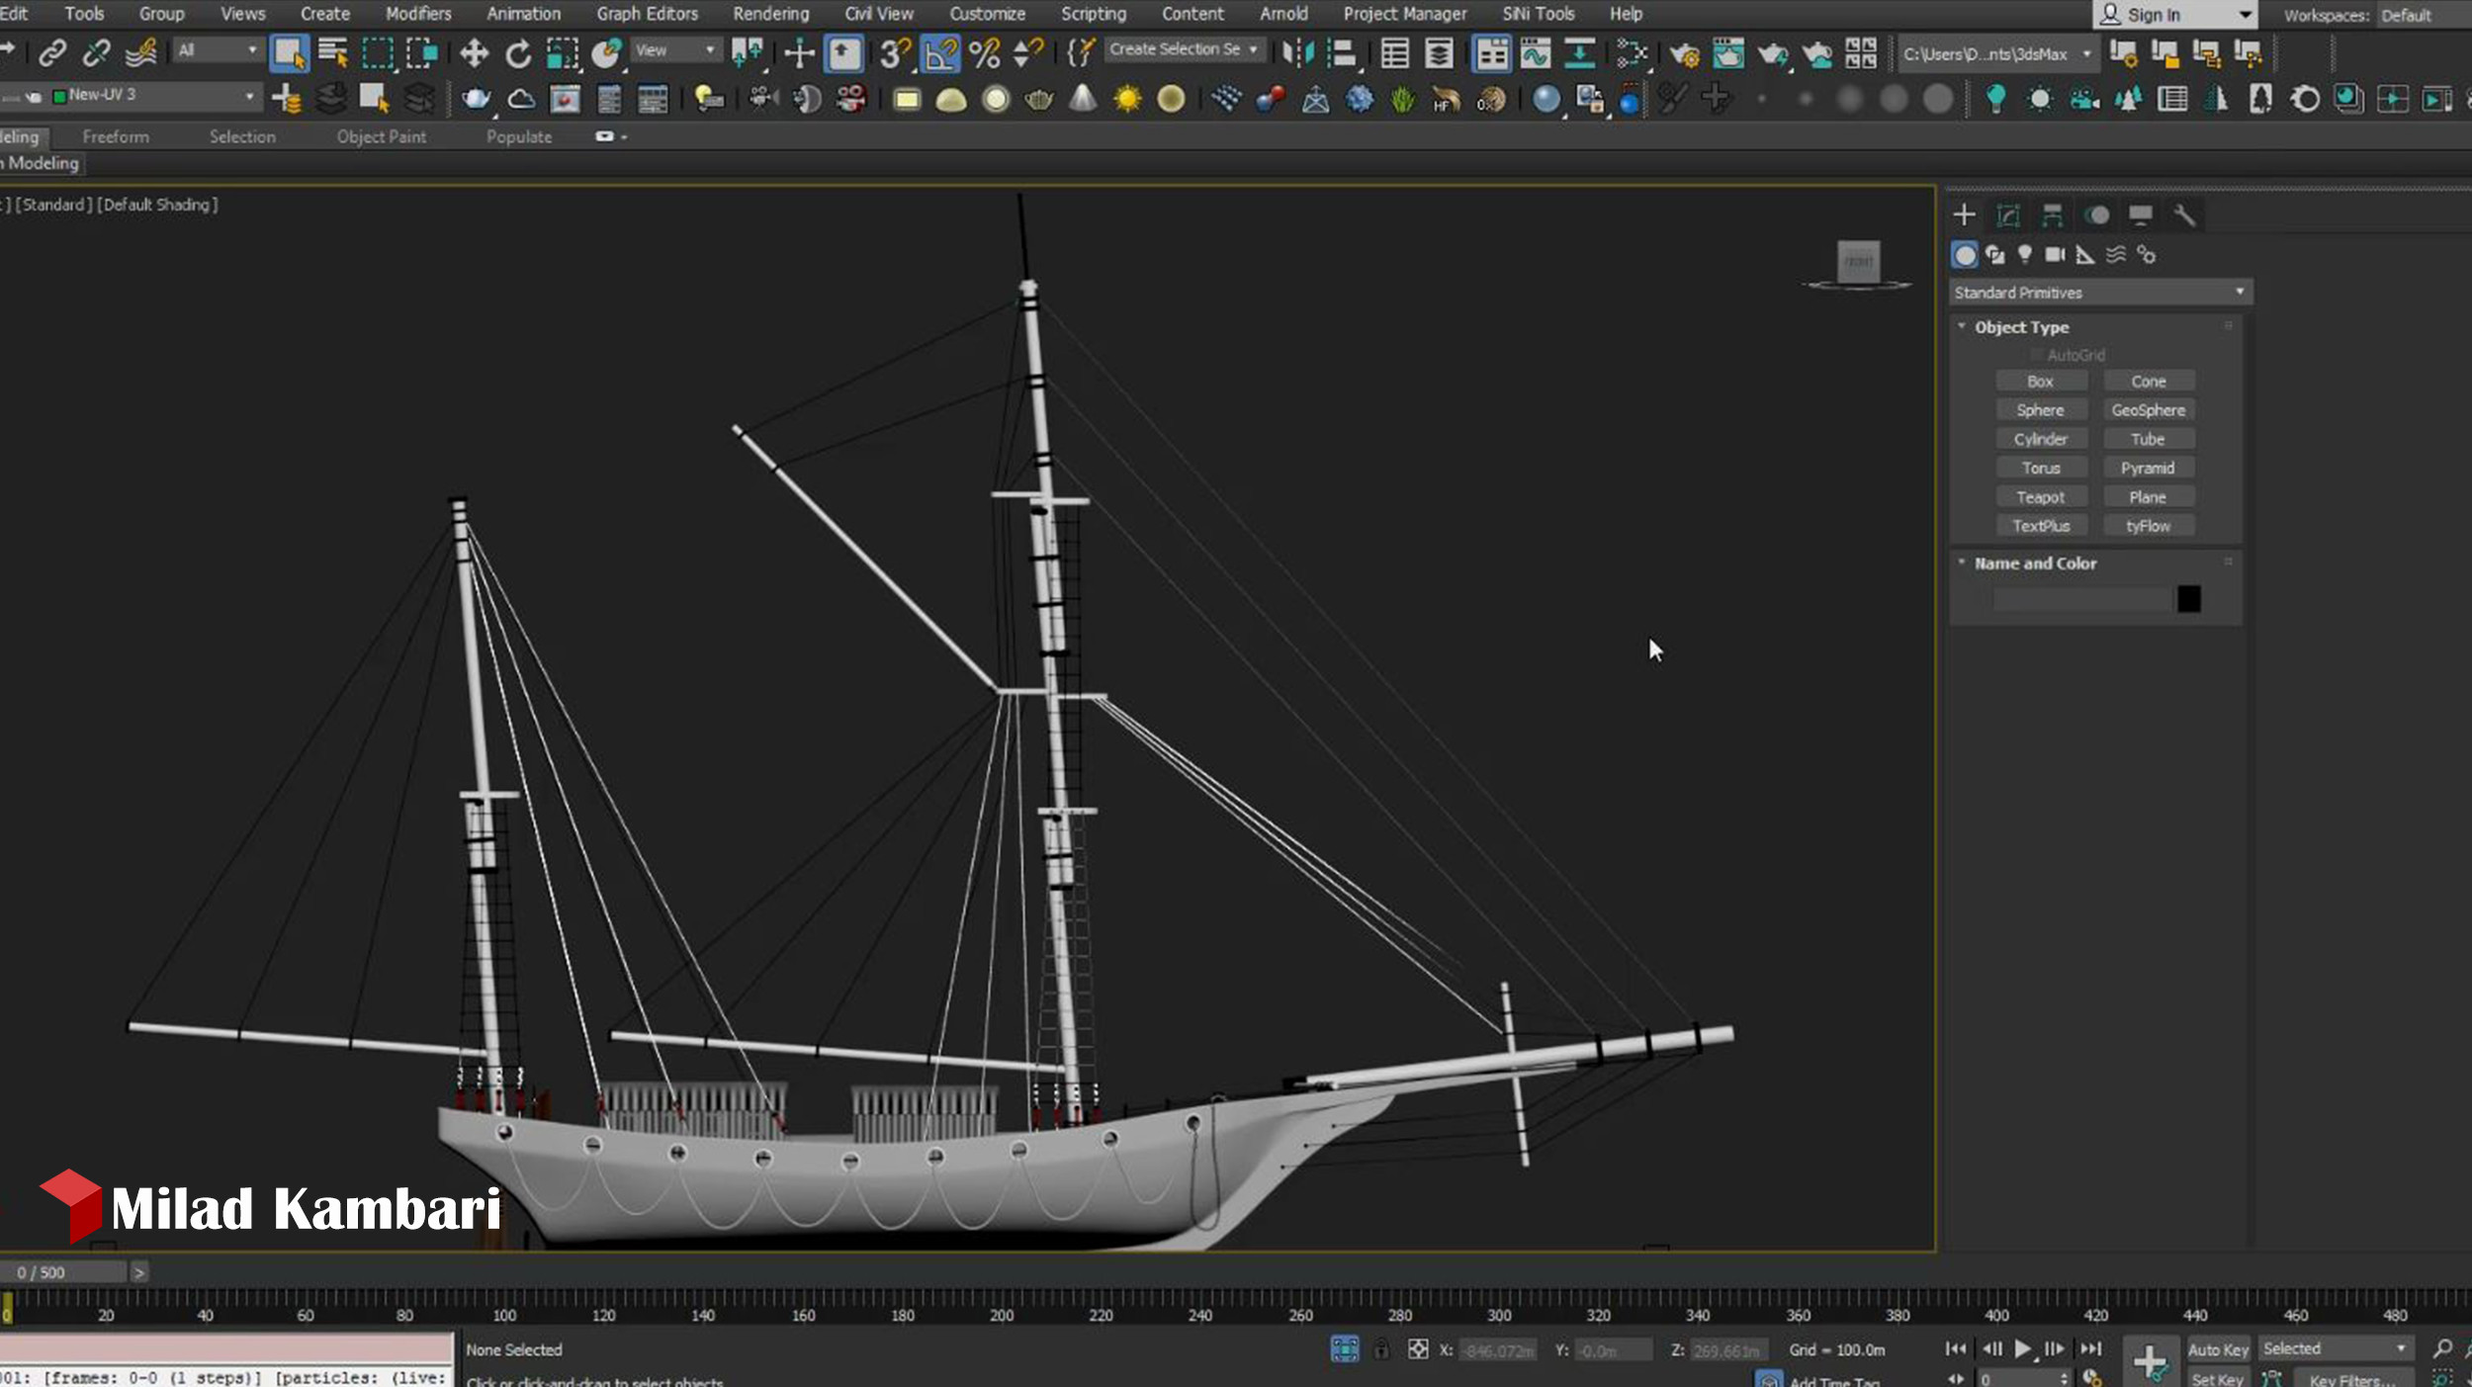Open the Standard Primitives dropdown
The height and width of the screenshot is (1387, 2472).
[2100, 293]
